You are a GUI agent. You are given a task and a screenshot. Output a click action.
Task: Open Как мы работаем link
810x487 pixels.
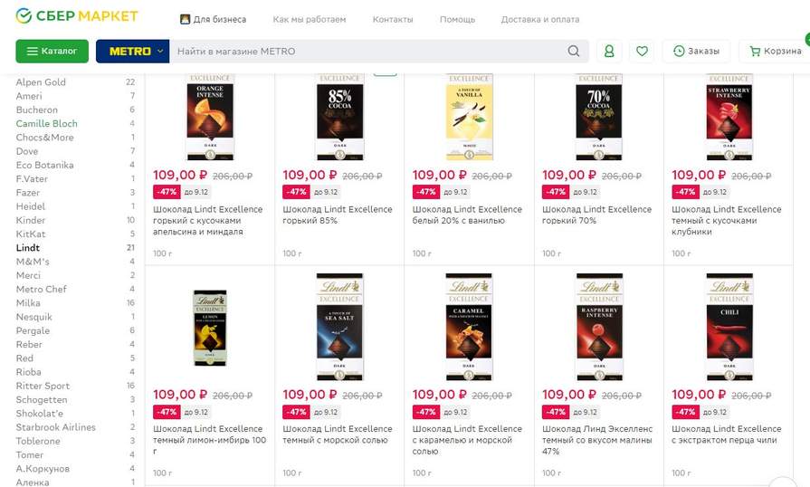pos(310,20)
